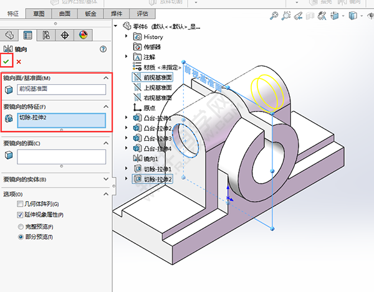Click the 零件6 part icon
Viewport: 374px width, 292px height.
pyautogui.click(x=127, y=26)
